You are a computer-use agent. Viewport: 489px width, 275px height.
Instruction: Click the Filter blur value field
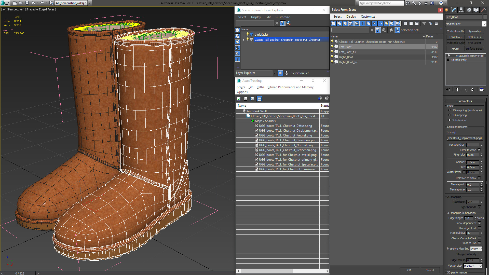[473, 155]
